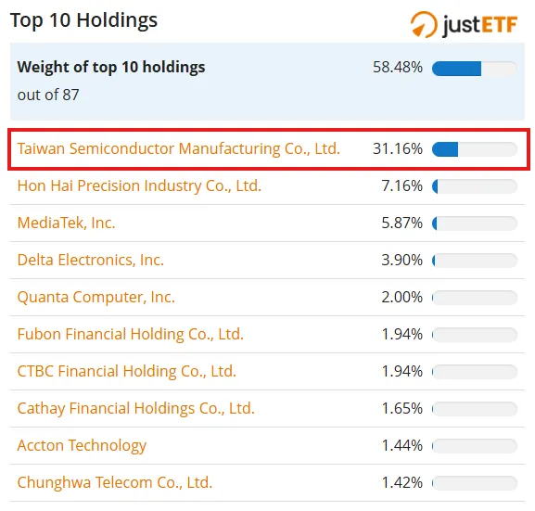This screenshot has height=511, width=535.
Task: Click the Taiwan Semiconductor 31.16% weight bar
Action: click(x=474, y=149)
